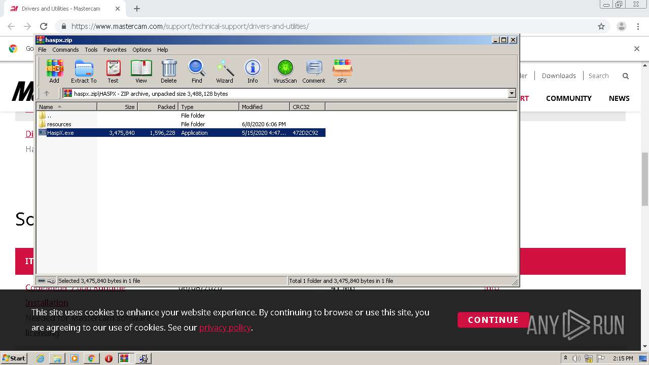
Task: Click the page vertical scrollbar thumb
Action: pos(645,178)
